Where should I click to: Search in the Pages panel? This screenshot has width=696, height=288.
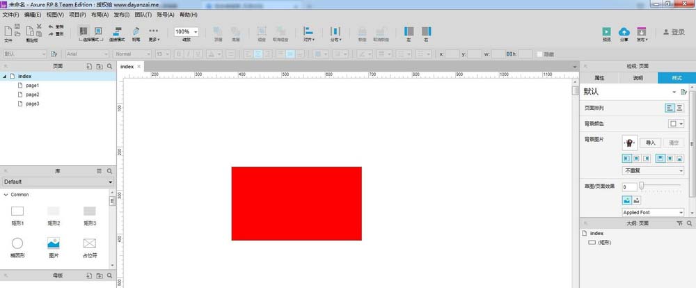110,66
